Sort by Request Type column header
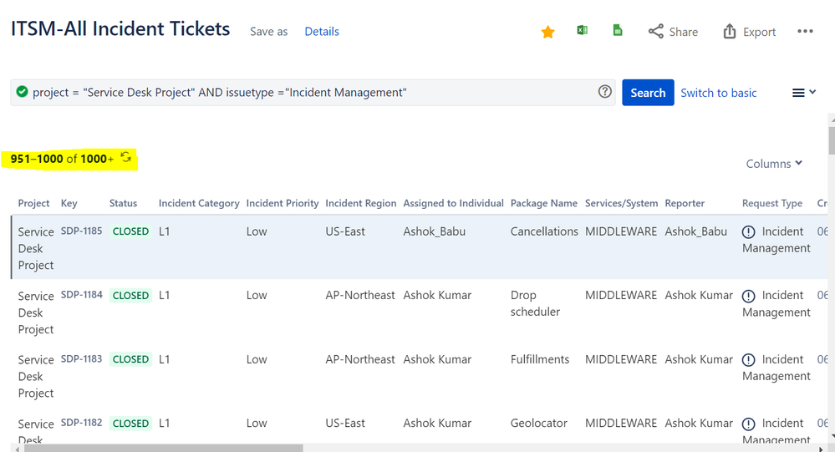 (772, 203)
